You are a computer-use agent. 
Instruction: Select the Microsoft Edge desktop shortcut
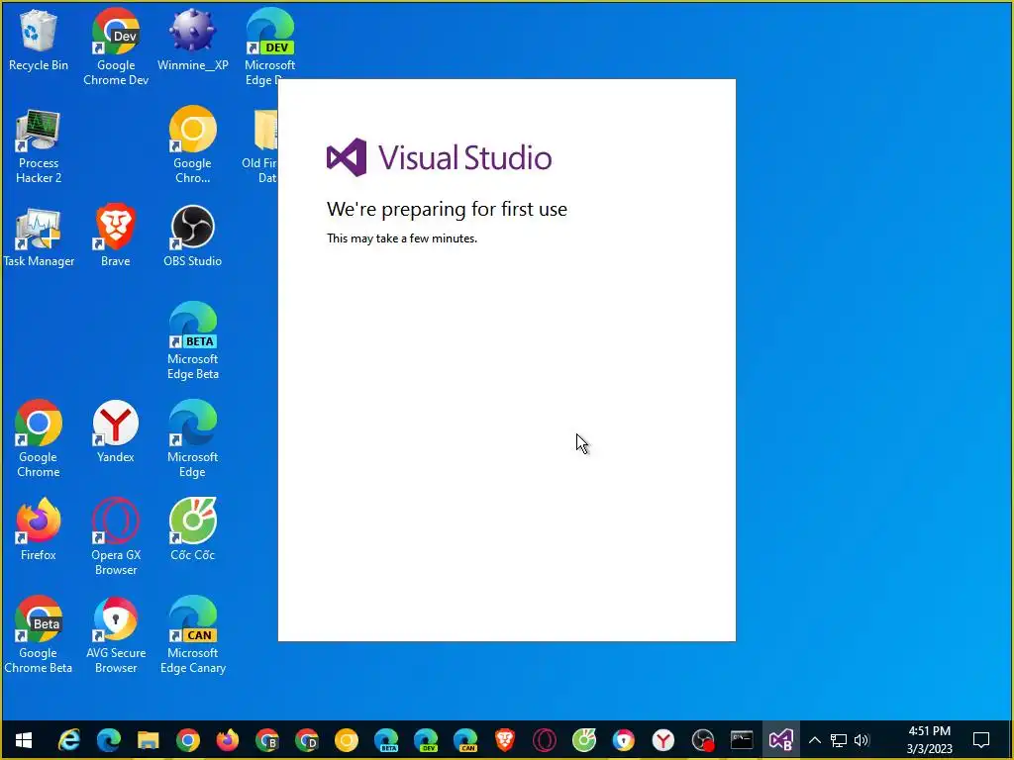tap(193, 439)
